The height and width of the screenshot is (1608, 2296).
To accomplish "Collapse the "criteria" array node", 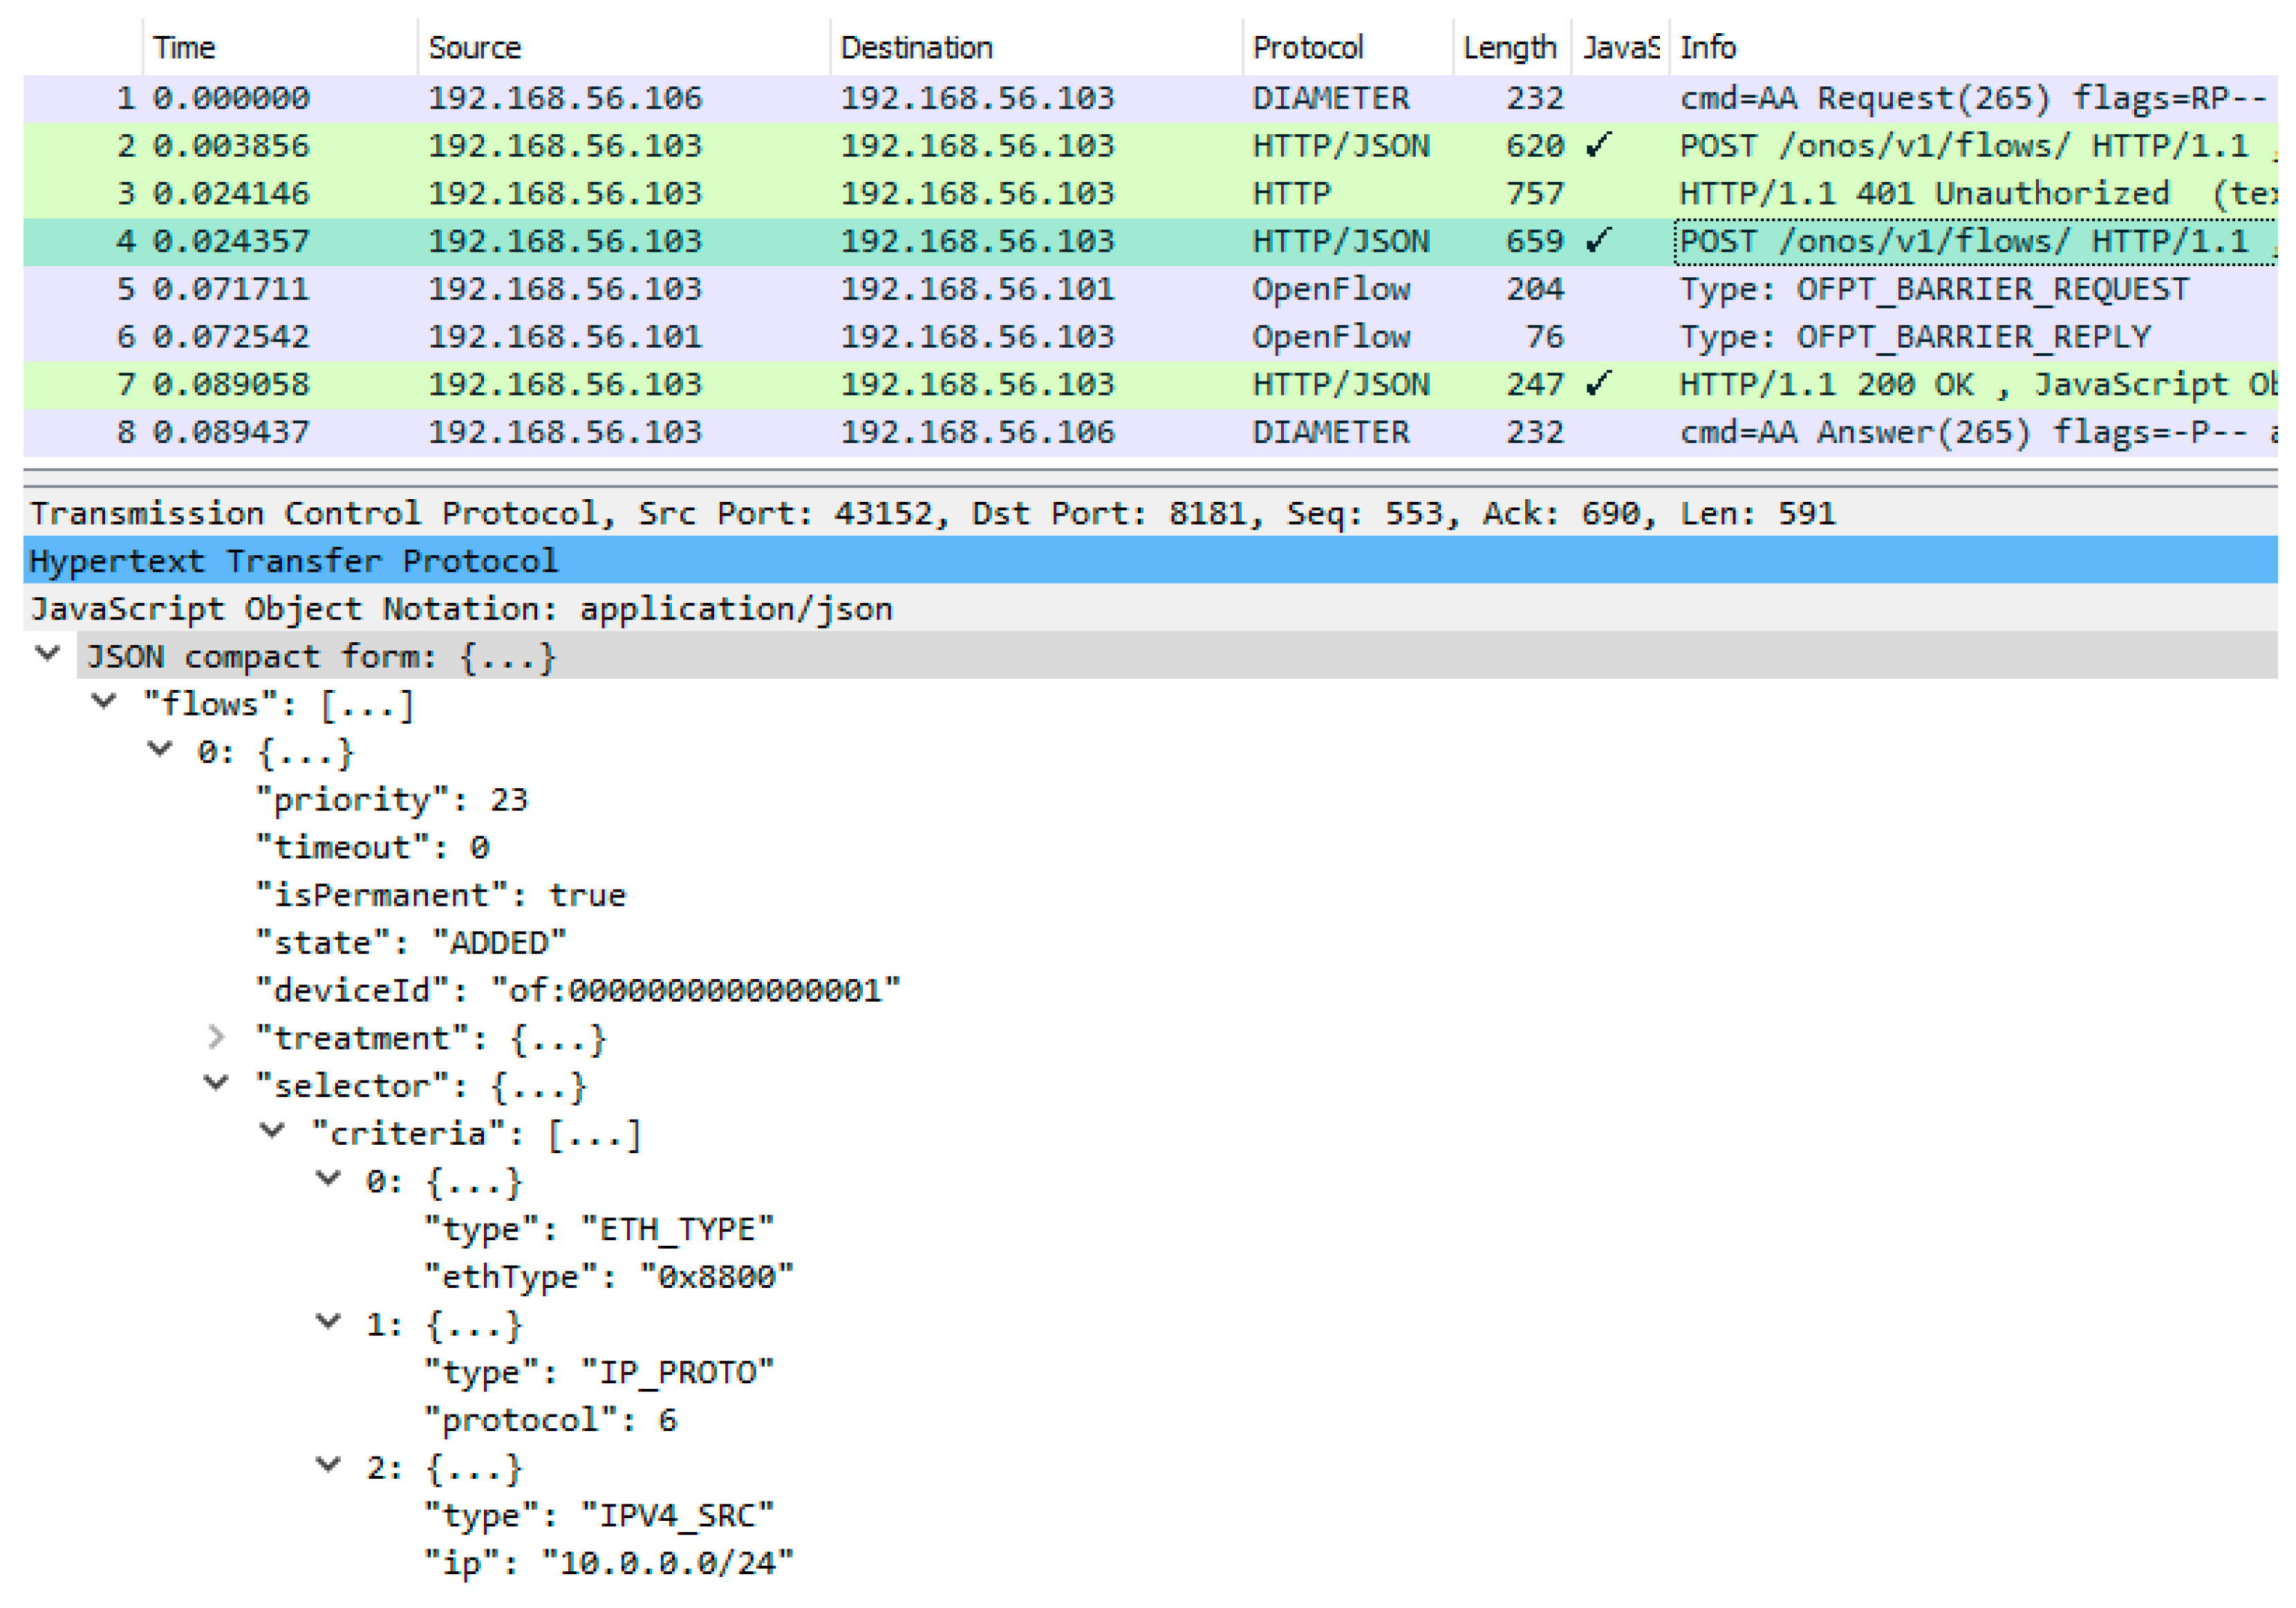I will pos(272,1132).
